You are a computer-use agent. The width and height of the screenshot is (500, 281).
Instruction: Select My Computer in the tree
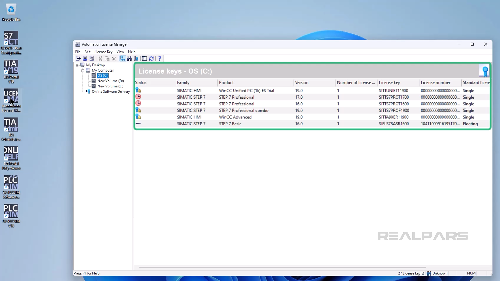tap(103, 70)
